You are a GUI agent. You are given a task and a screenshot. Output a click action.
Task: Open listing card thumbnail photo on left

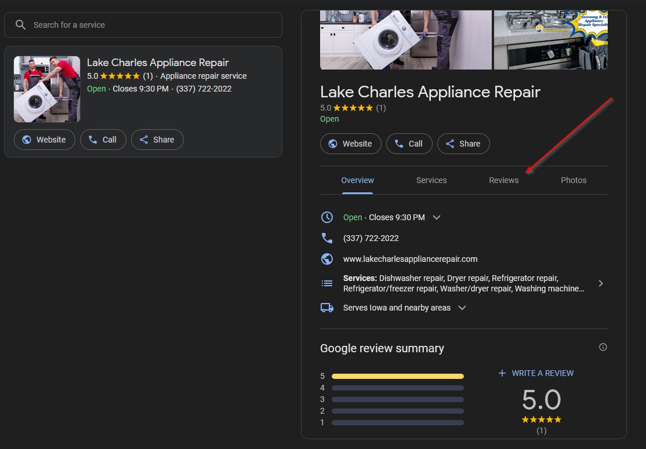click(47, 89)
